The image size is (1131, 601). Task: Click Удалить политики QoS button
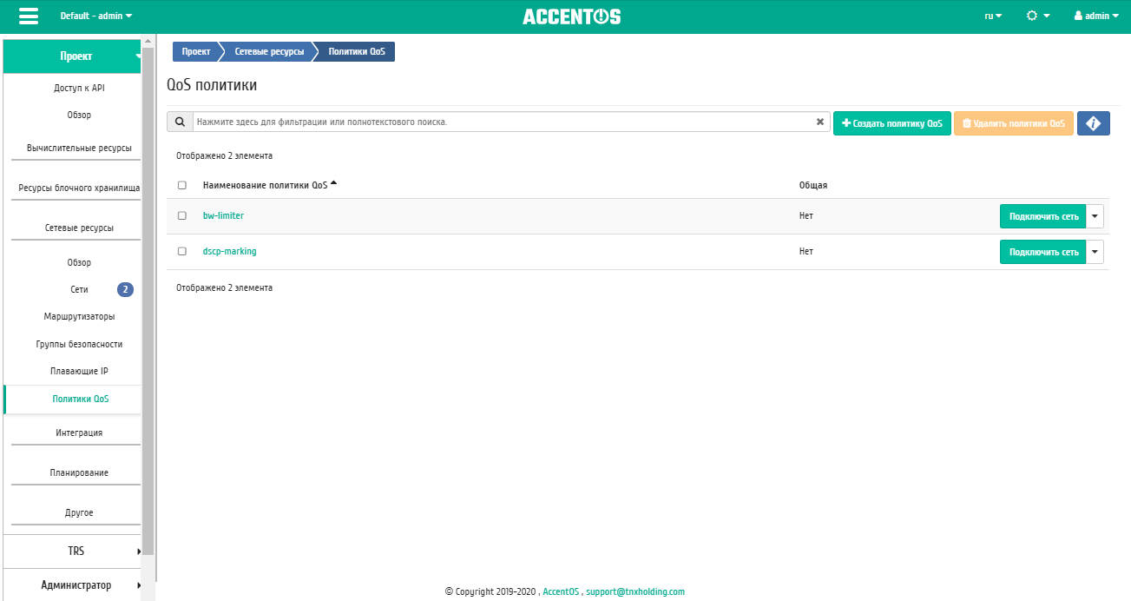pos(1014,123)
